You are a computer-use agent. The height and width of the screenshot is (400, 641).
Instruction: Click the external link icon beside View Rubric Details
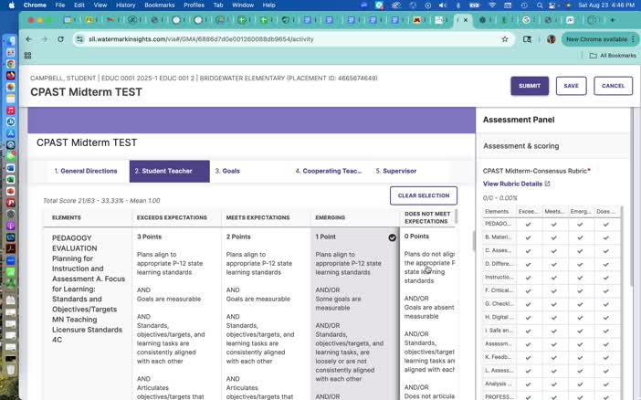[547, 184]
